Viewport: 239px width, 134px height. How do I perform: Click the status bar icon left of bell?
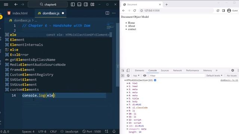coord(106,131)
